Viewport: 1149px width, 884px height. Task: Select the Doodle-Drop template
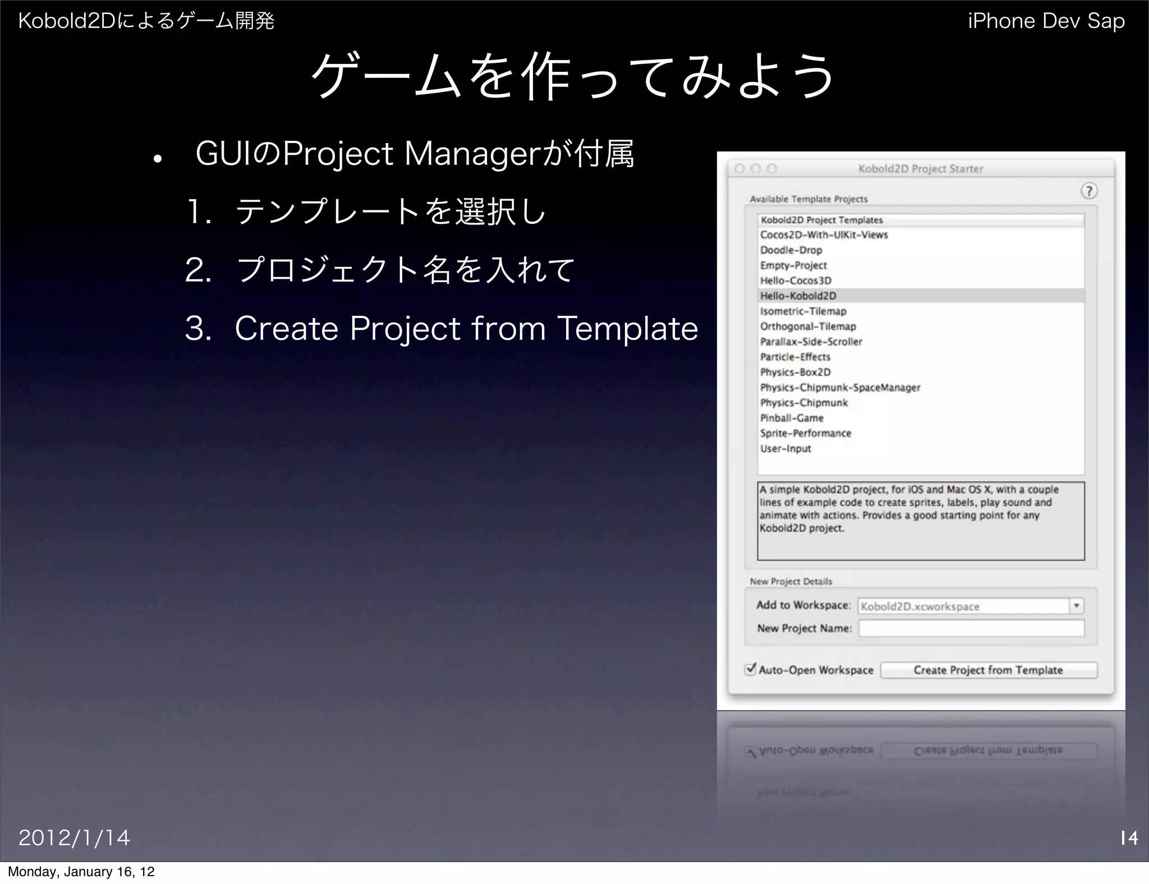[x=791, y=250]
